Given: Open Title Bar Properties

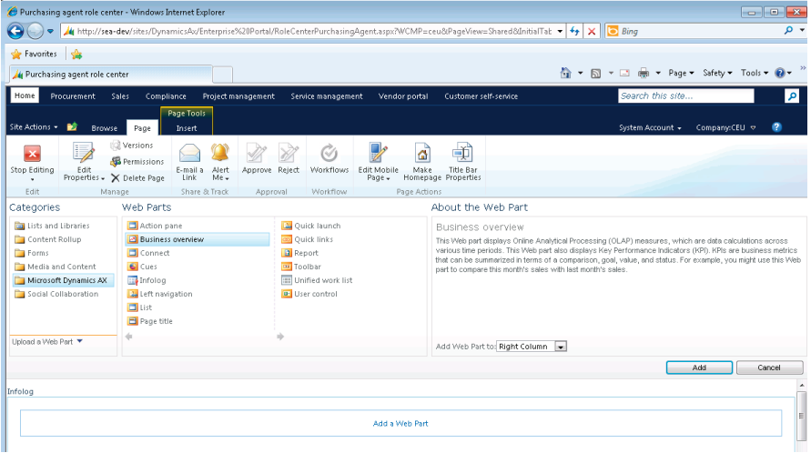Looking at the screenshot, I should (x=463, y=161).
